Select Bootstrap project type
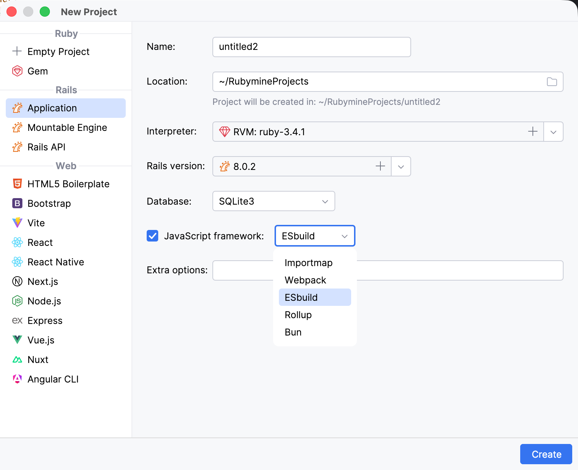 click(x=66, y=203)
